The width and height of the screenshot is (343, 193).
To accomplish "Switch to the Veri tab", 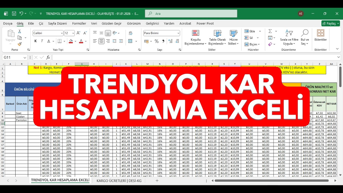I will [94, 24].
